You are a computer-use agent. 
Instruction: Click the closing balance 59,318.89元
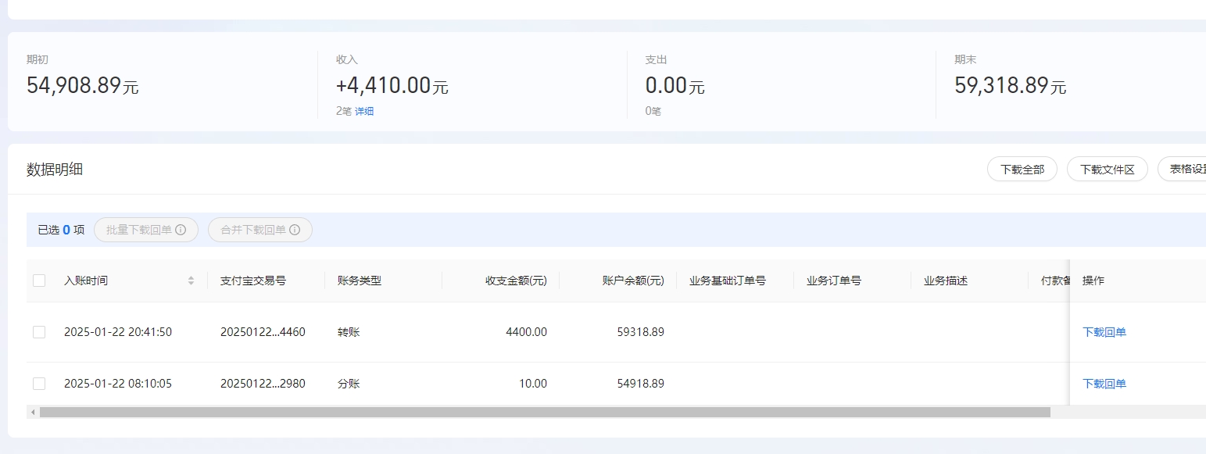tap(1011, 85)
